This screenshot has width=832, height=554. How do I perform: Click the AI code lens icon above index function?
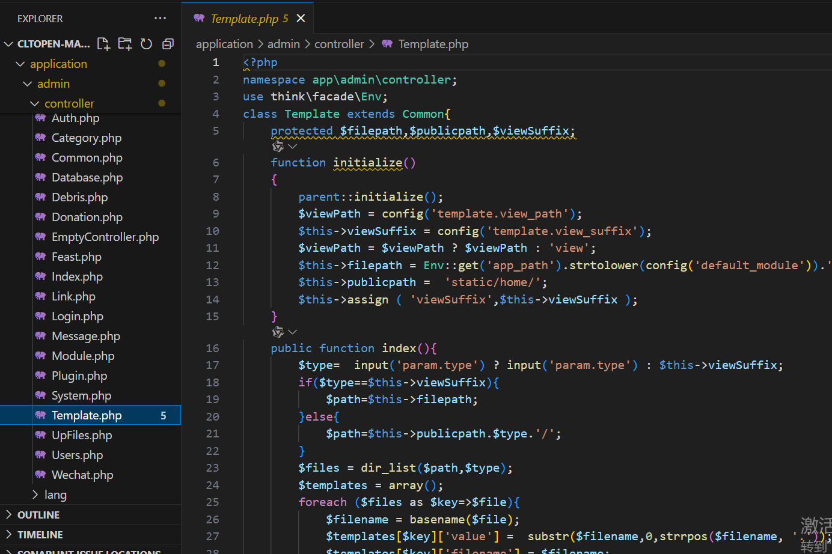(x=278, y=332)
